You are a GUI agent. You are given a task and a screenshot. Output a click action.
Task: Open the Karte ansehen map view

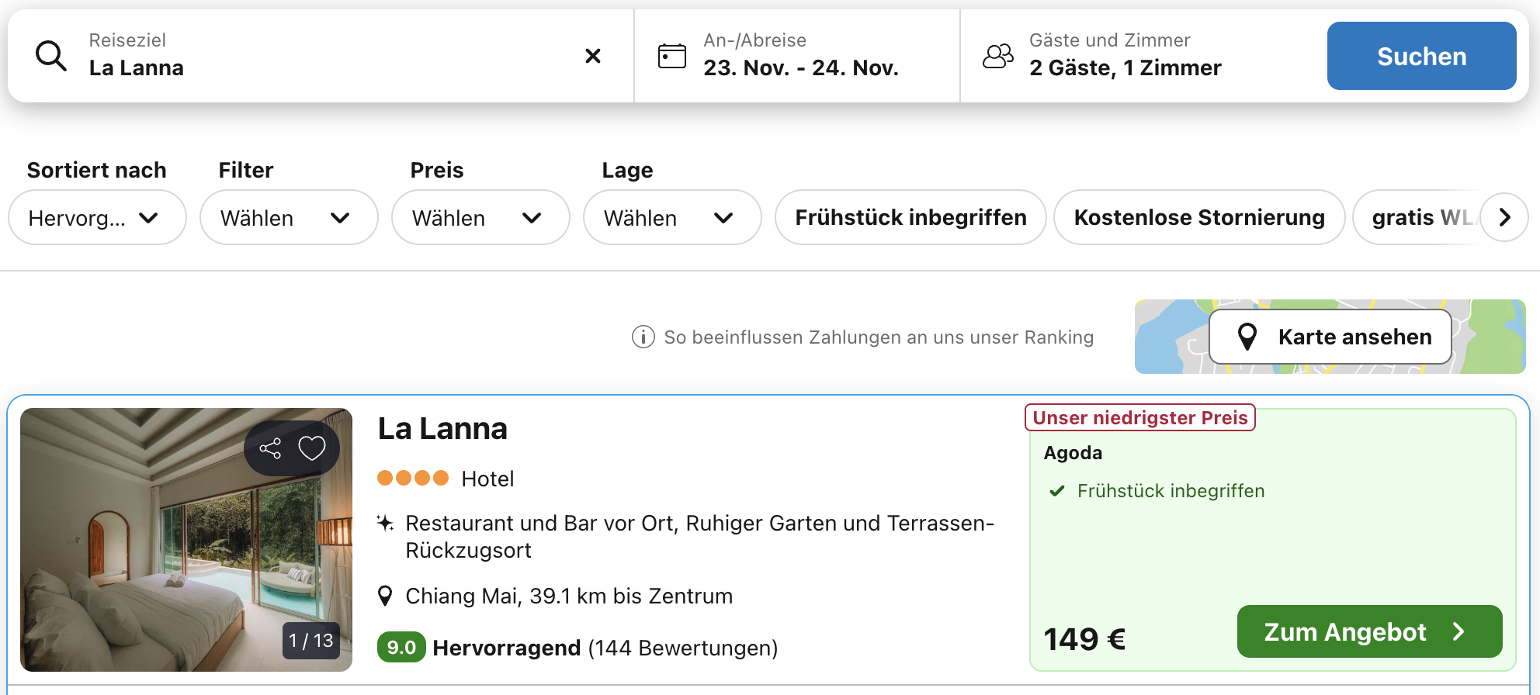(x=1330, y=337)
